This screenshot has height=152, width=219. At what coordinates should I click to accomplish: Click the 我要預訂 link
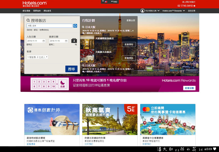tap(147, 144)
